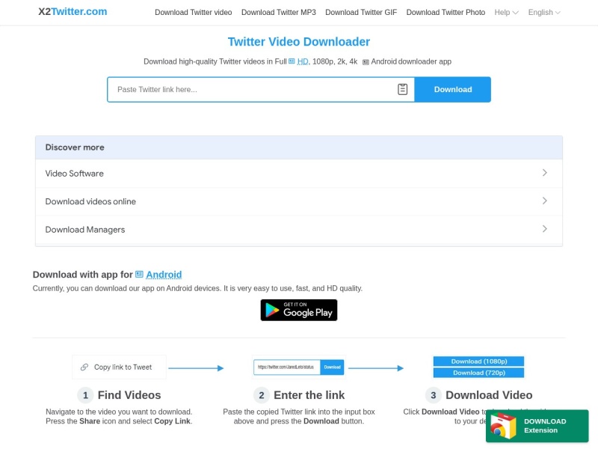
Task: Click the Download (720p) illustration button
Action: (478, 373)
